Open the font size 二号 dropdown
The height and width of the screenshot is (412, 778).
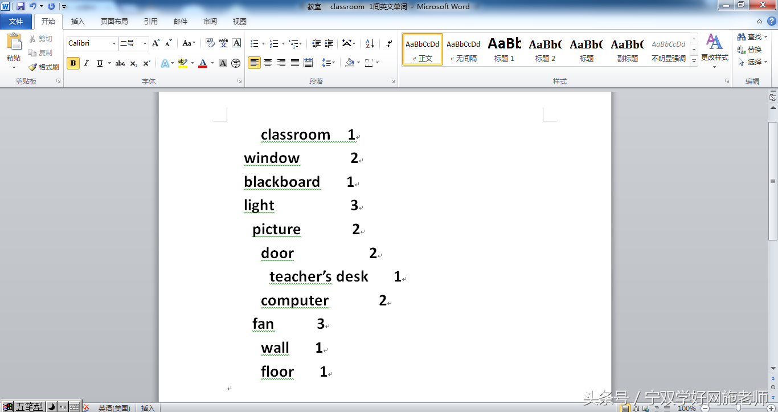145,43
